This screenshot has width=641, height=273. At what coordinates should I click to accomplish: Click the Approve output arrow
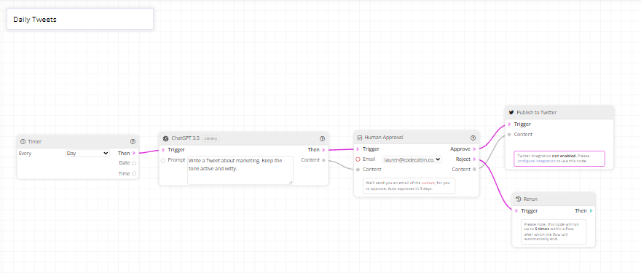[474, 149]
